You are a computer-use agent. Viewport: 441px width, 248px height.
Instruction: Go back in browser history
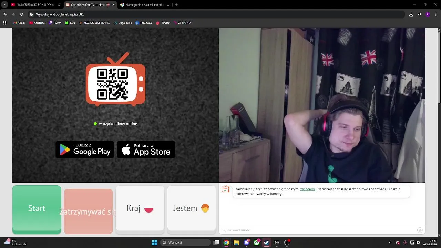(5, 14)
